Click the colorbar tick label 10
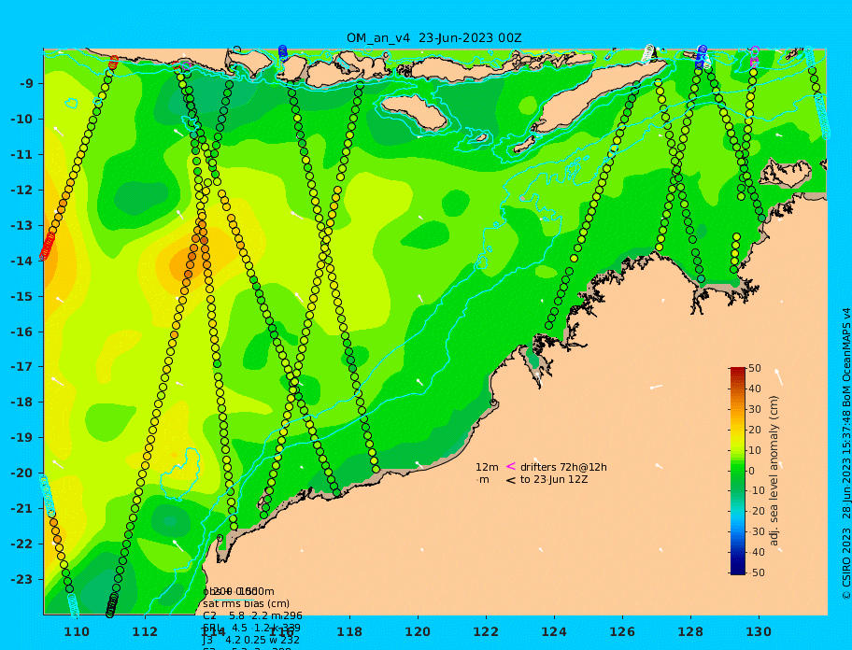The height and width of the screenshot is (650, 852). (x=755, y=450)
